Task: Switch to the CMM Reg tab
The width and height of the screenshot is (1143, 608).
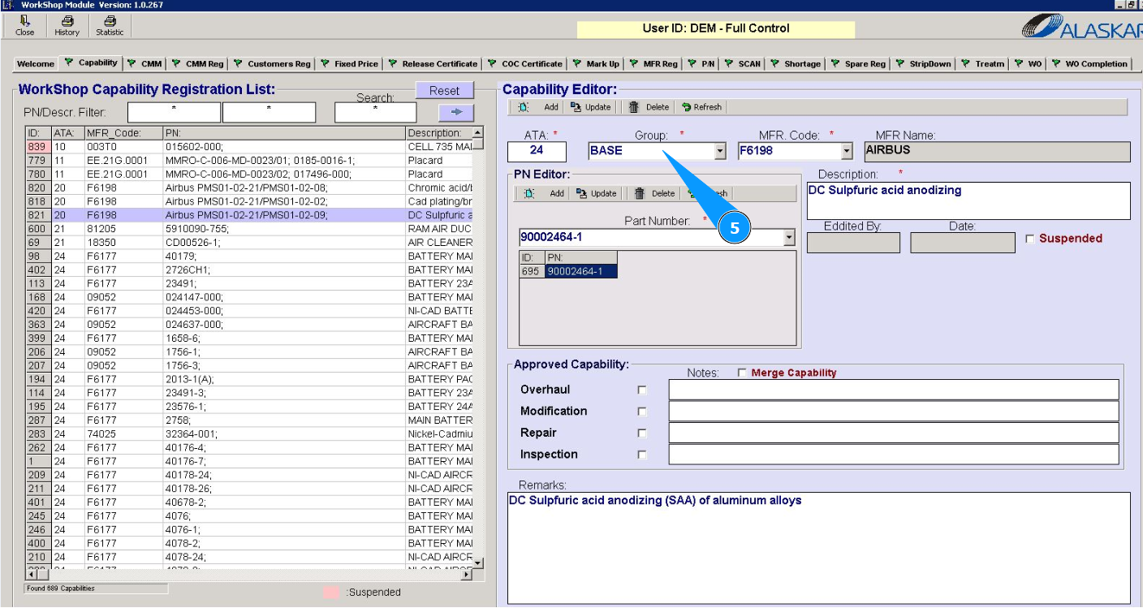Action: 197,63
